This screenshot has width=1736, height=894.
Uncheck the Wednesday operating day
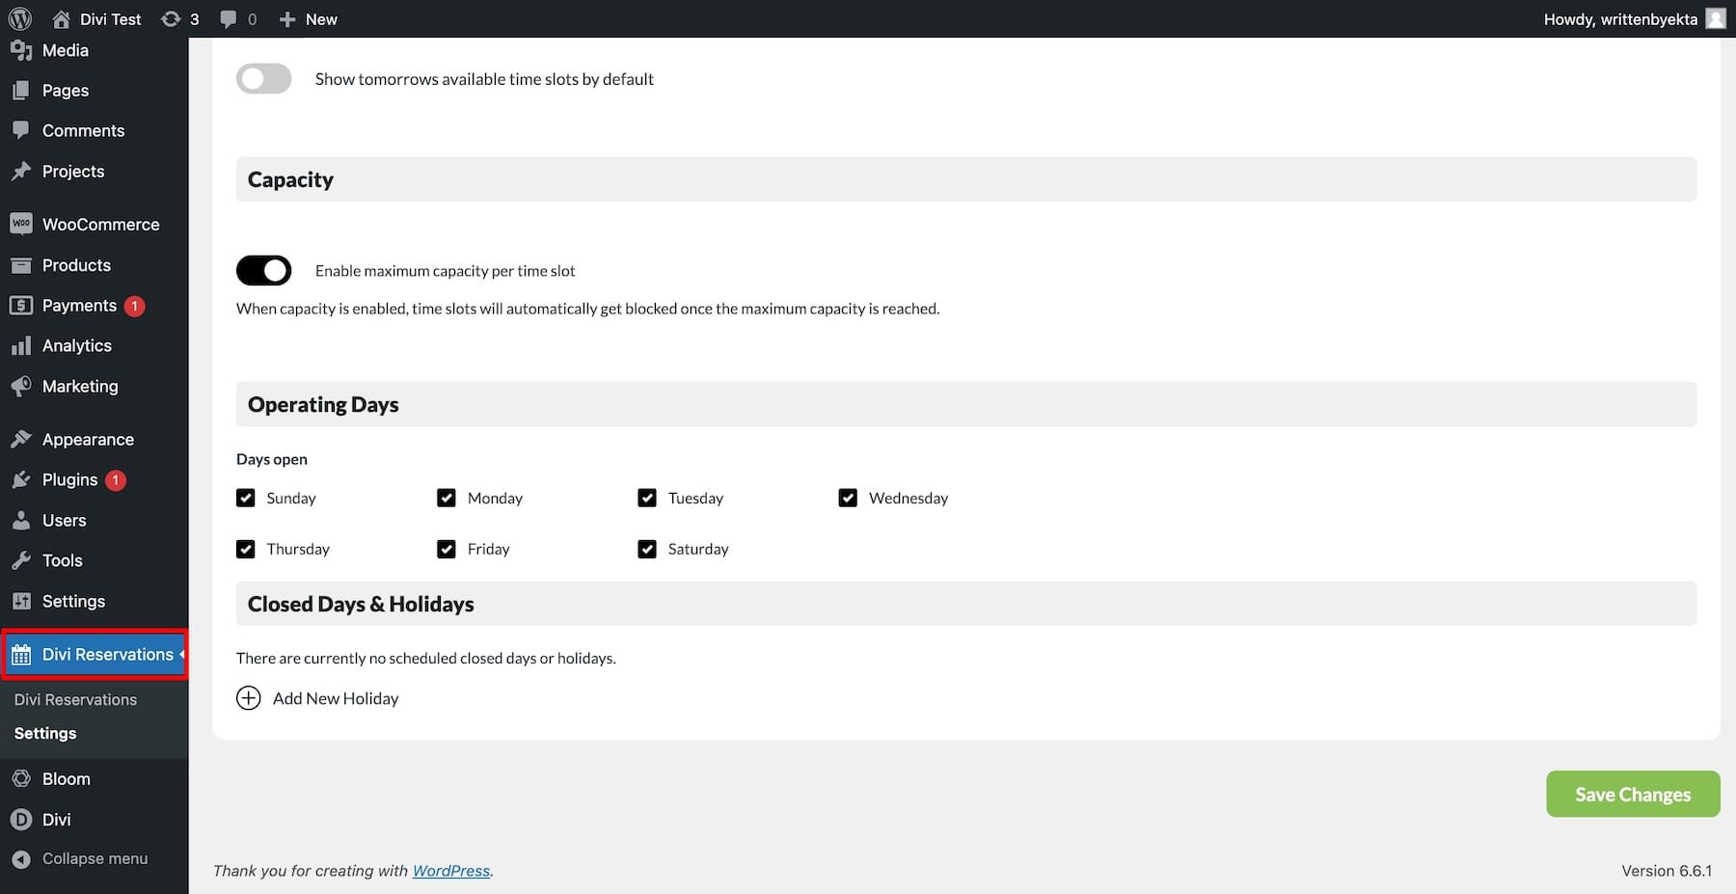click(848, 498)
